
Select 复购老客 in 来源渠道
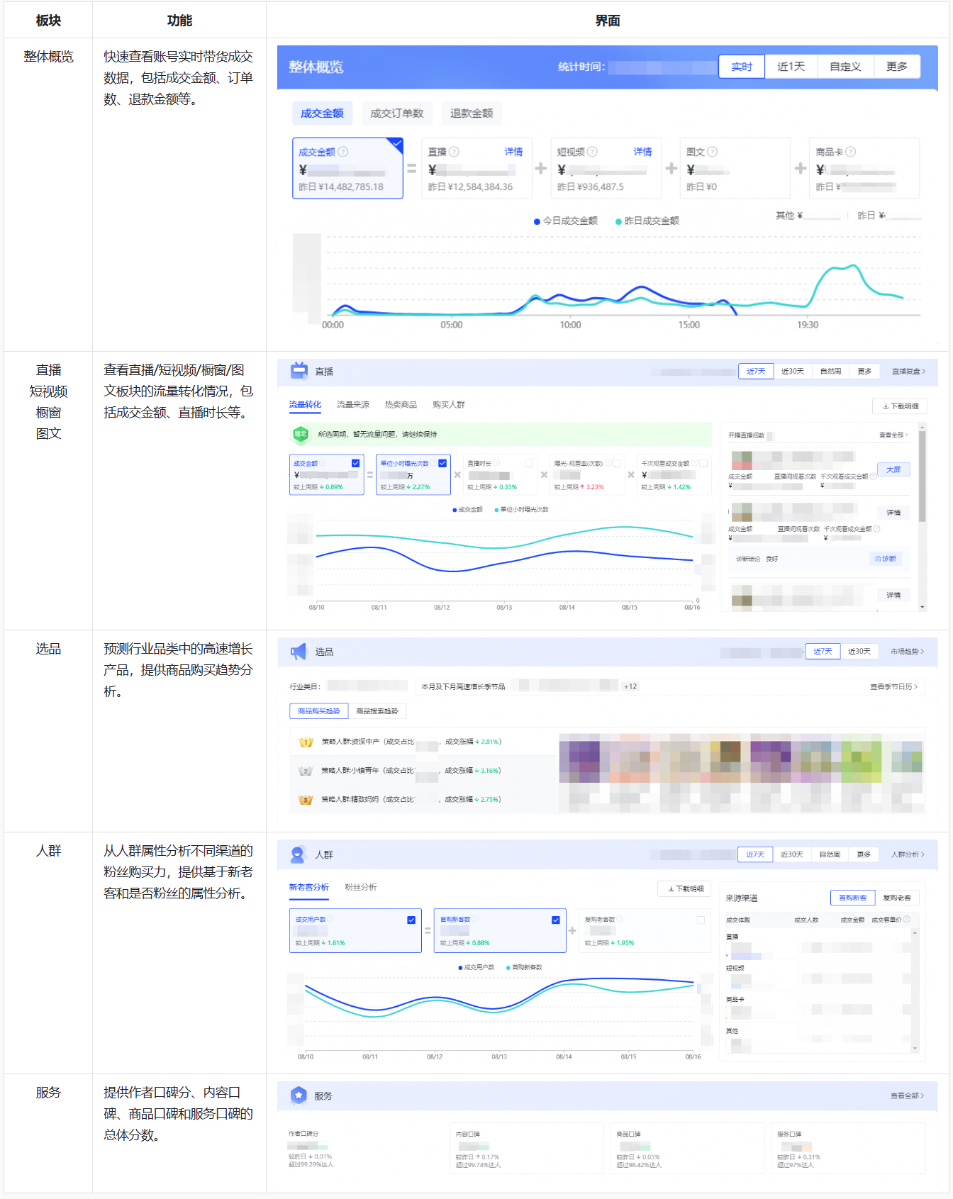pos(897,898)
